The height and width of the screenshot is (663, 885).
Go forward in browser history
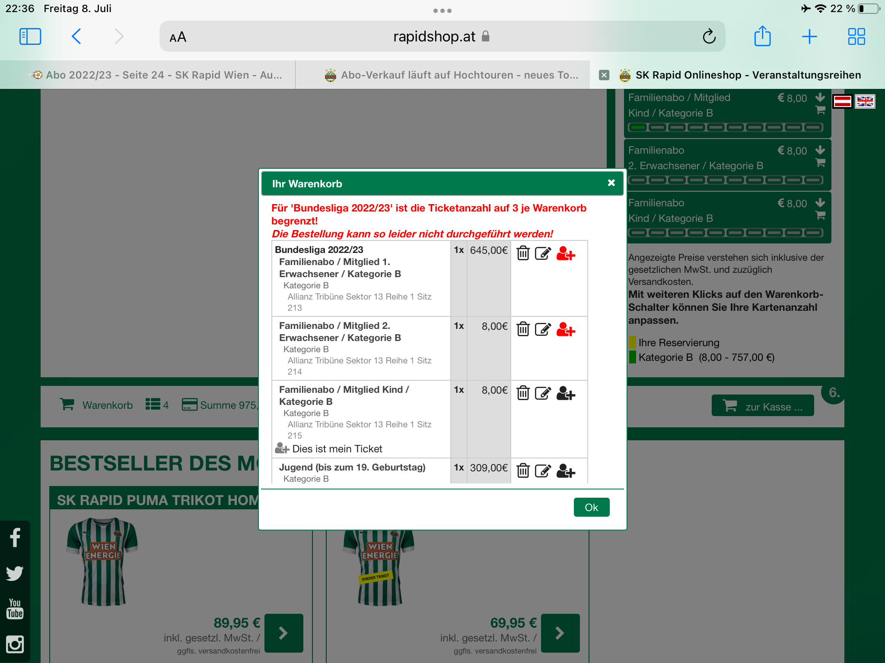click(119, 37)
